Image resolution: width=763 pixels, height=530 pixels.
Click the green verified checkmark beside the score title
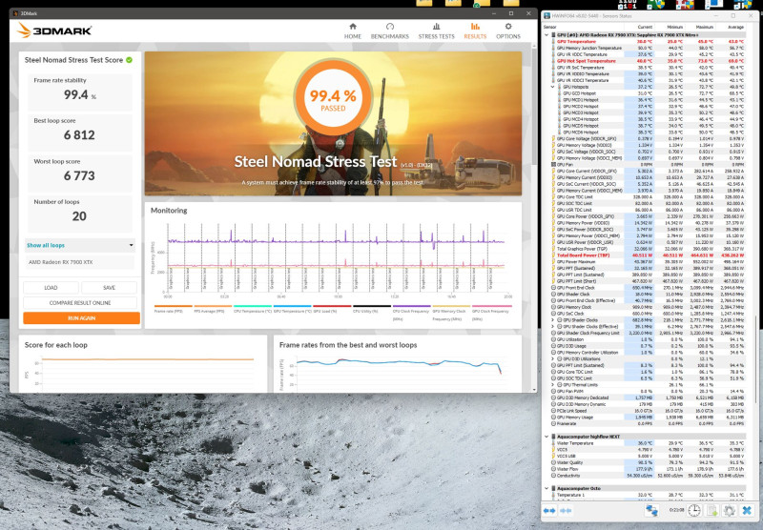130,60
